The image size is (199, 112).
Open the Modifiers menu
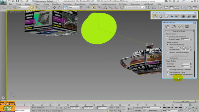point(56,4)
